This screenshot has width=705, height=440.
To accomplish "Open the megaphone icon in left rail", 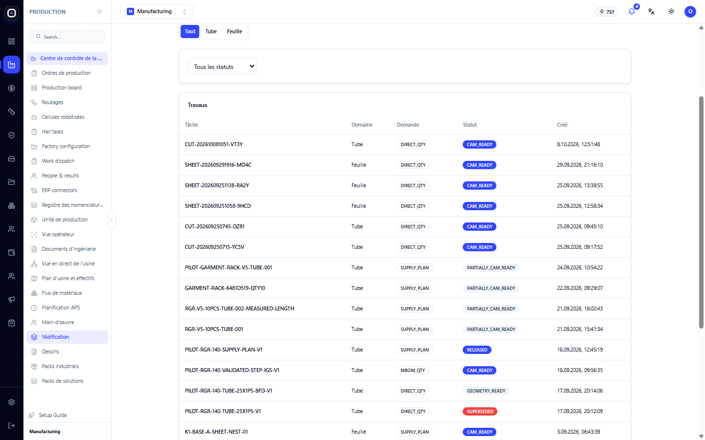I will coord(12,300).
